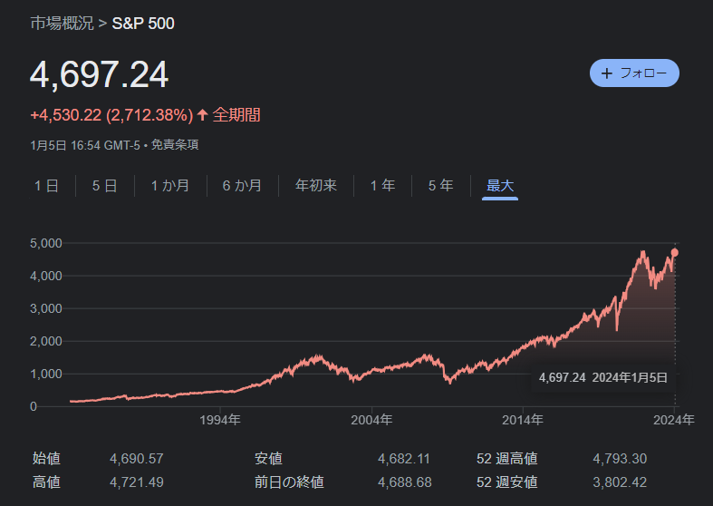Viewport: 713px width, 506px height.
Task: Click the 1994年 x-axis label
Action: (220, 420)
